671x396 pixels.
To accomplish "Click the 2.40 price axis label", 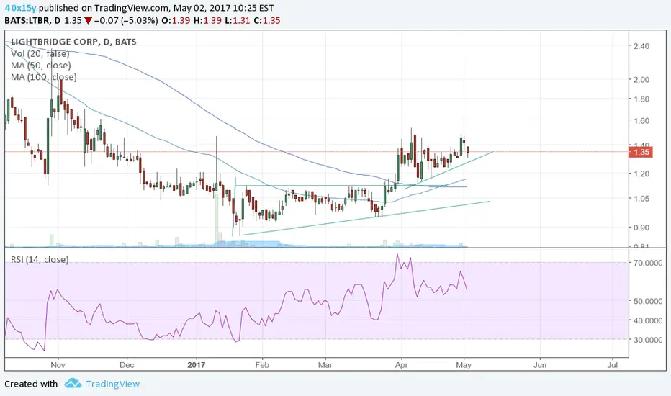I will (x=641, y=46).
